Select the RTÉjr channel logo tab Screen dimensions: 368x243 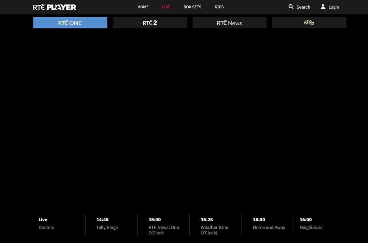[309, 23]
